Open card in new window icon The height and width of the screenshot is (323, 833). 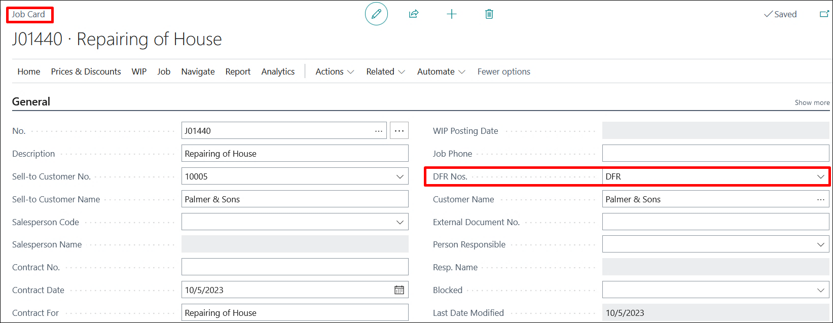(824, 14)
